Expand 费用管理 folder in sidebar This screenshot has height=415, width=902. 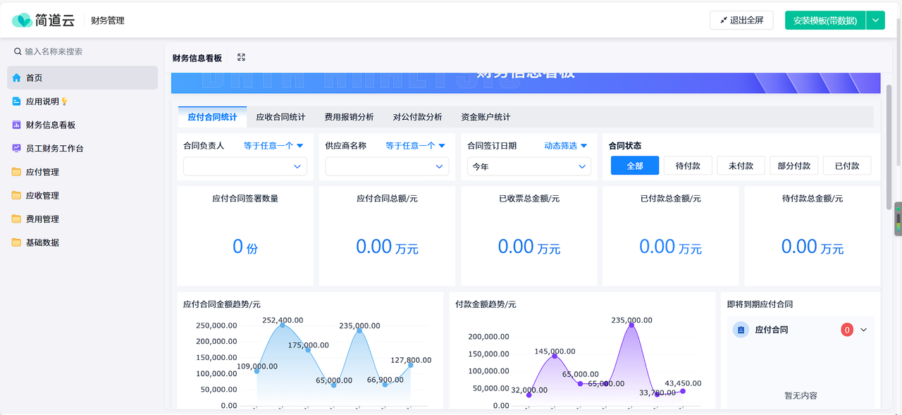[x=82, y=219]
